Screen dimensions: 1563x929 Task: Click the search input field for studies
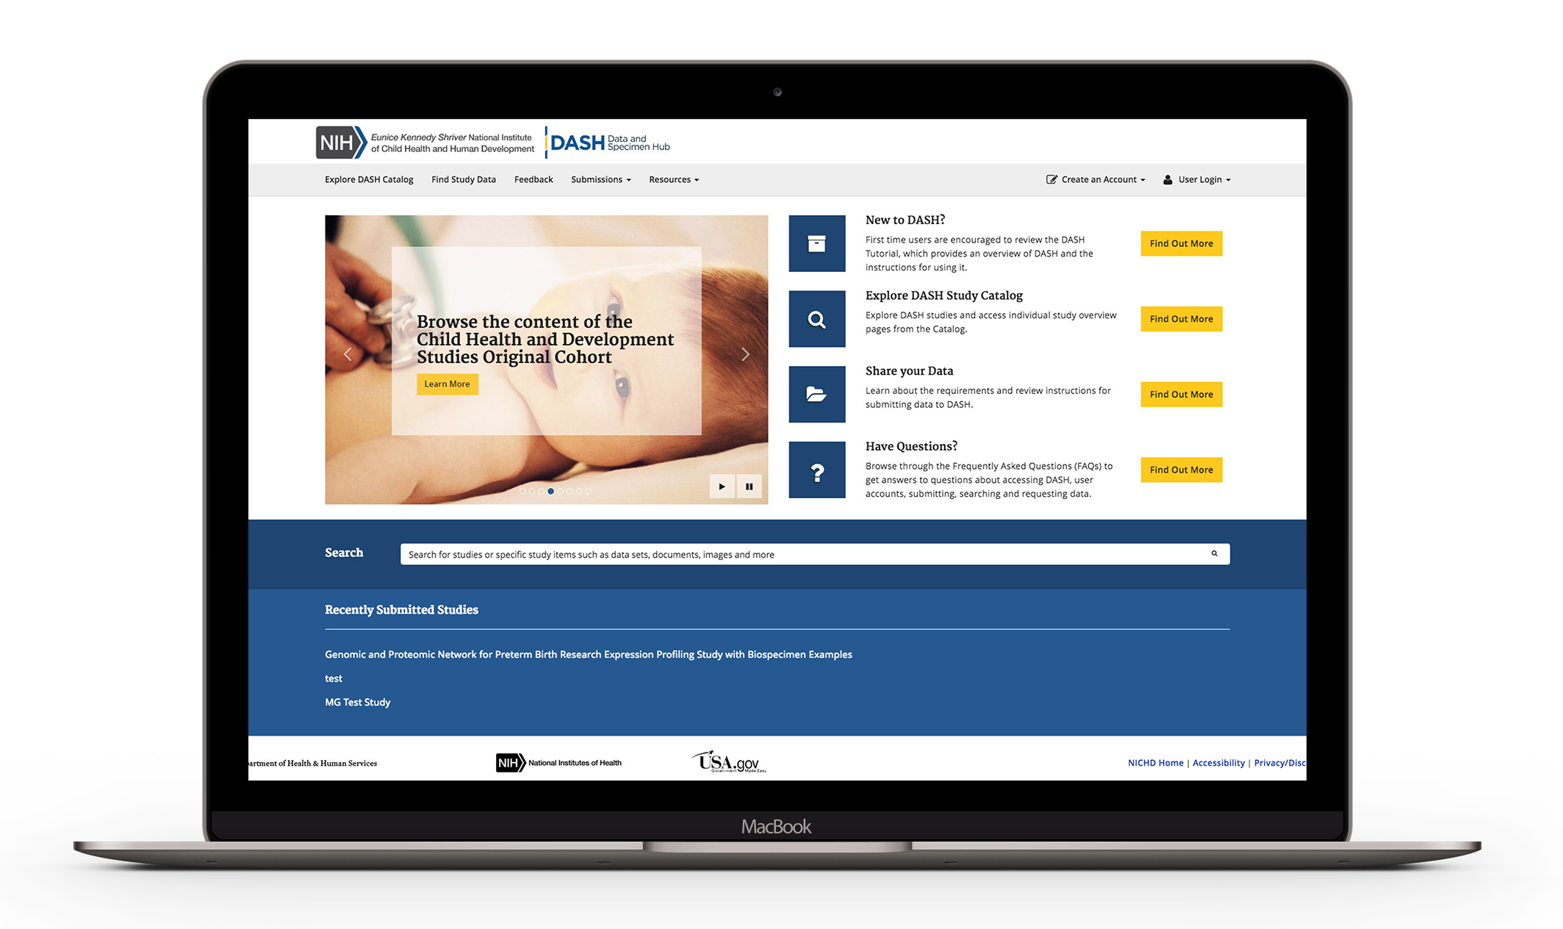click(x=813, y=553)
